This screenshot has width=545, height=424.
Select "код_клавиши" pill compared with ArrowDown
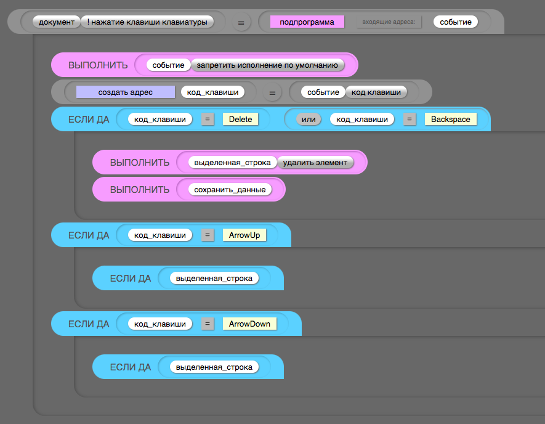point(160,324)
